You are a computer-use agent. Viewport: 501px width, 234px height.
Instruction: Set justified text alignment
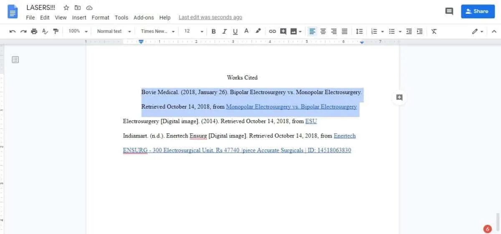point(344,31)
